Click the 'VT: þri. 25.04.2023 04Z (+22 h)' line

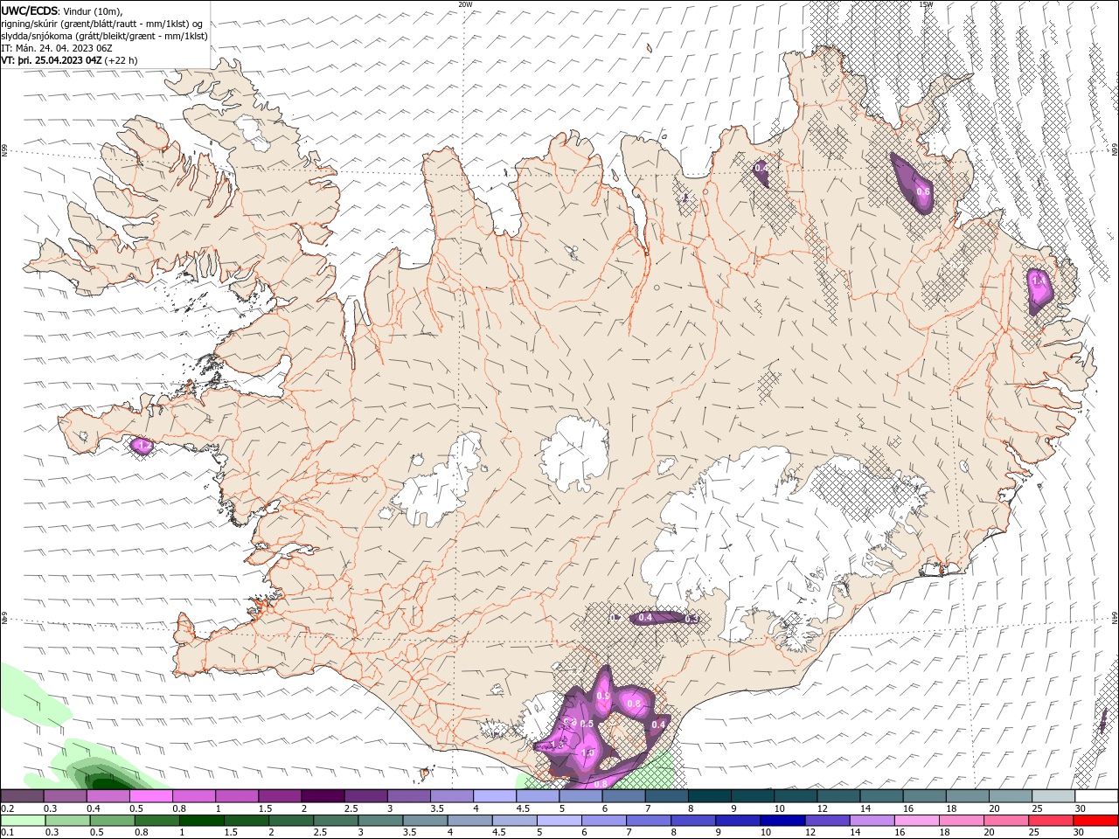click(69, 60)
